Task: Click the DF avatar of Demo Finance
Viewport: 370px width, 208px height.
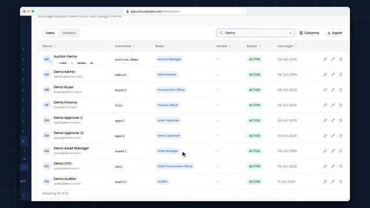Action: tap(47, 105)
